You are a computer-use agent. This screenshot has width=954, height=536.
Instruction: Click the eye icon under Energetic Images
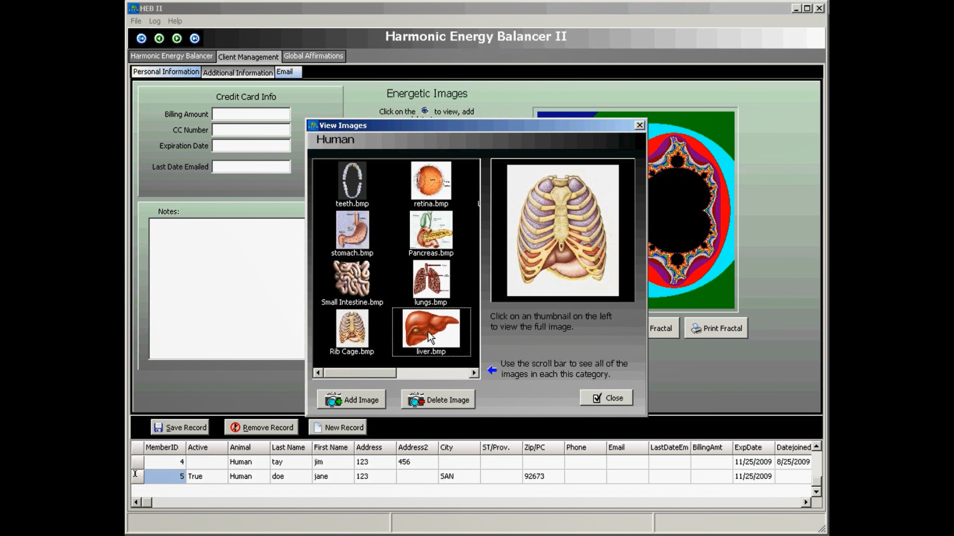click(425, 111)
